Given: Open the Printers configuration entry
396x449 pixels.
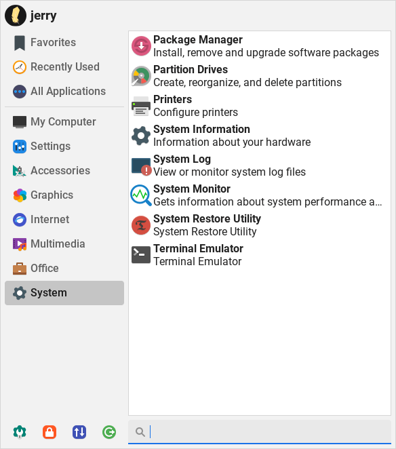Looking at the screenshot, I should click(x=260, y=106).
